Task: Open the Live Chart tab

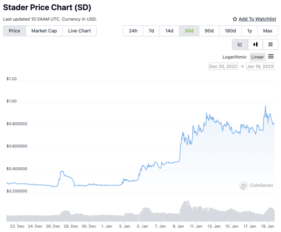Action: (79, 31)
